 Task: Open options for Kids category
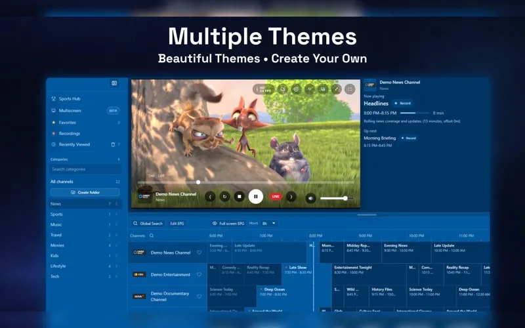click(x=117, y=256)
